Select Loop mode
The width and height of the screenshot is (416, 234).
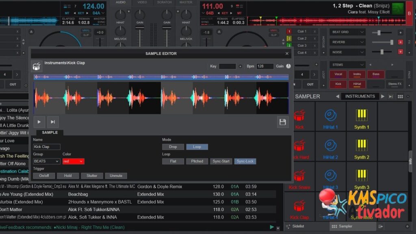point(197,147)
